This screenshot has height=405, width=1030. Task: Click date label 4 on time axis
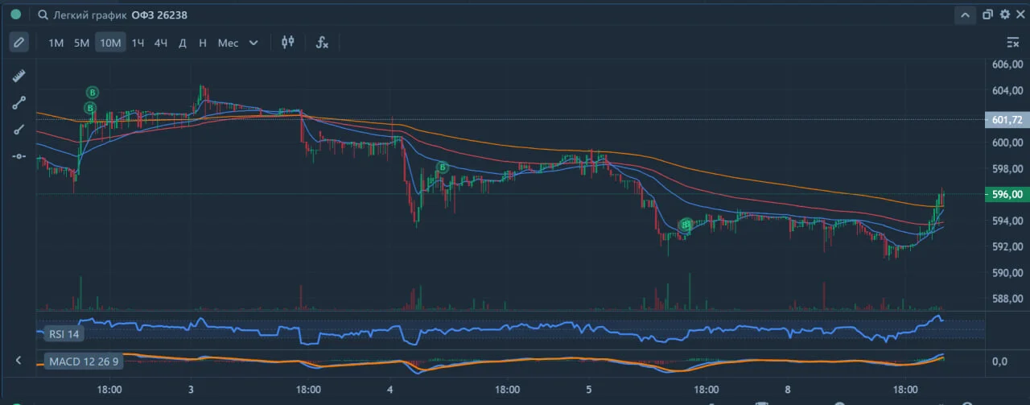coord(389,389)
